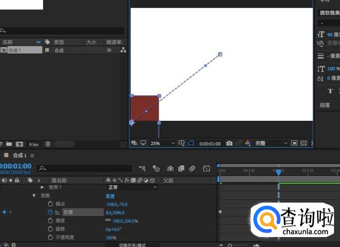Screen dimensions: 340x247
Task: Click the new folder icon in Project panel
Action: coord(9,144)
